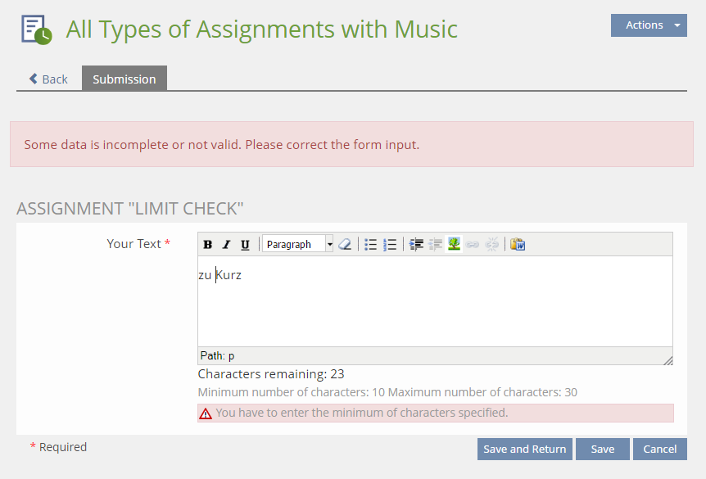706x479 pixels.
Task: Click the Save and Return button
Action: click(x=524, y=449)
